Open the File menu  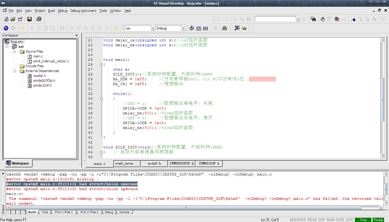[11, 11]
